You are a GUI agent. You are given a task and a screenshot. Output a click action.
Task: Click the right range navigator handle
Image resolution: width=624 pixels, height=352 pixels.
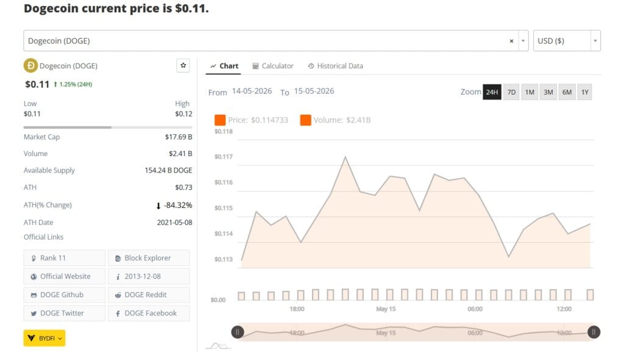[594, 332]
